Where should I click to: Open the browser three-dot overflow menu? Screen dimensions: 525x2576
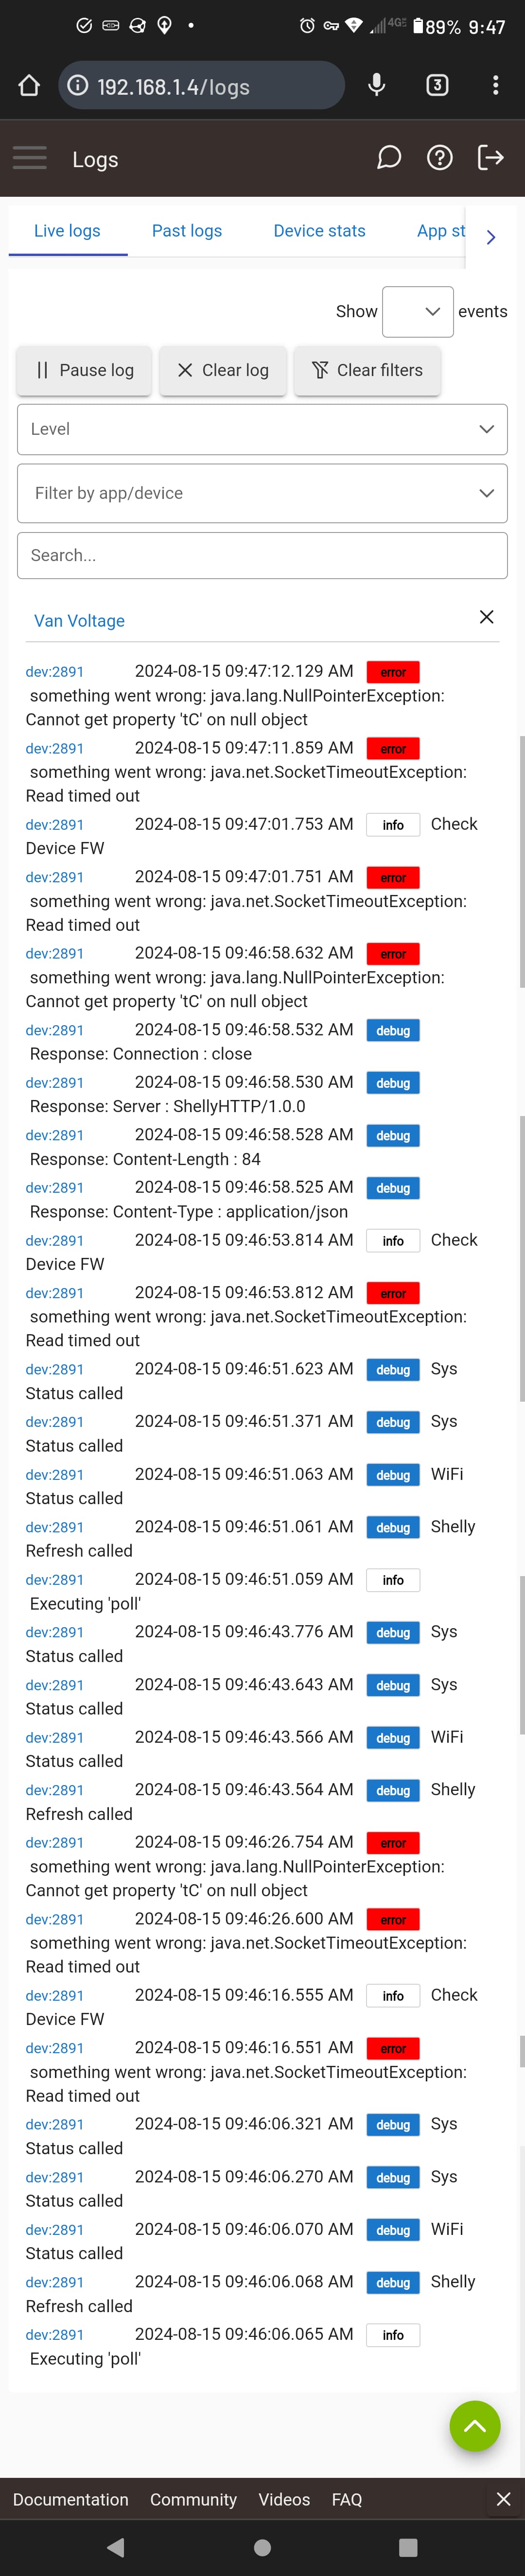495,86
